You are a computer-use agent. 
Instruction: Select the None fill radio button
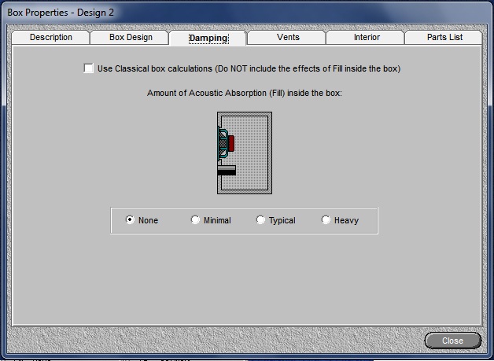(x=131, y=220)
